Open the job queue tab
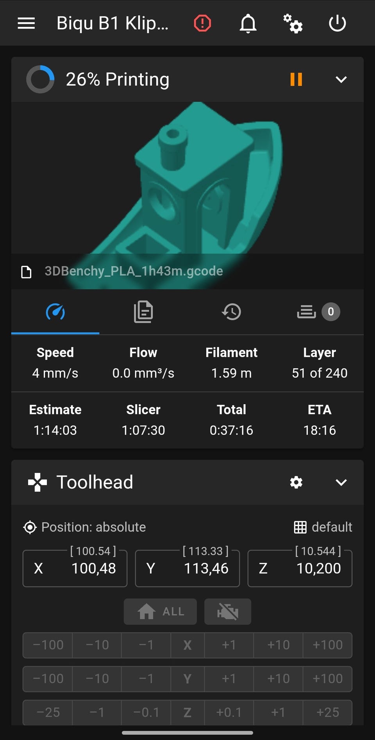 coord(319,312)
